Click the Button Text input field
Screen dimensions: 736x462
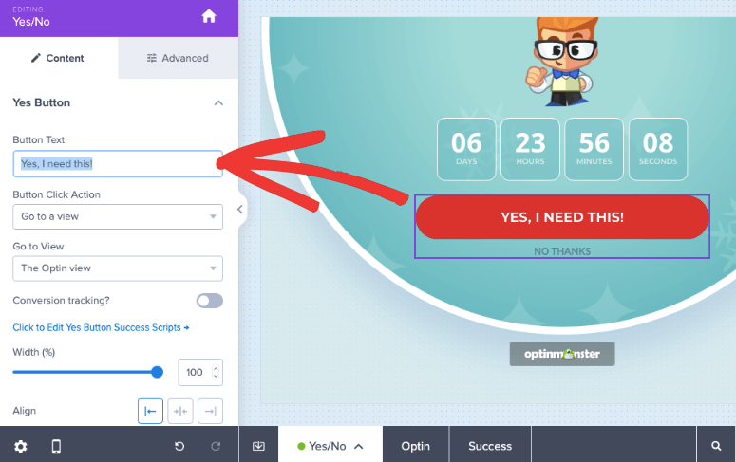click(118, 164)
